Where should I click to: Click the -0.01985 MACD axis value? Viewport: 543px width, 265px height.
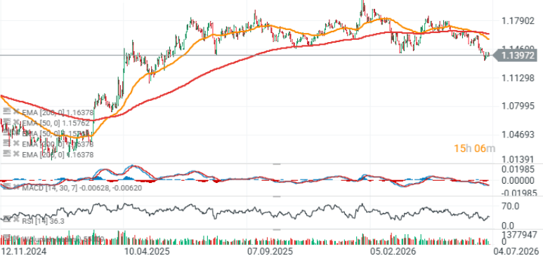tap(518, 193)
